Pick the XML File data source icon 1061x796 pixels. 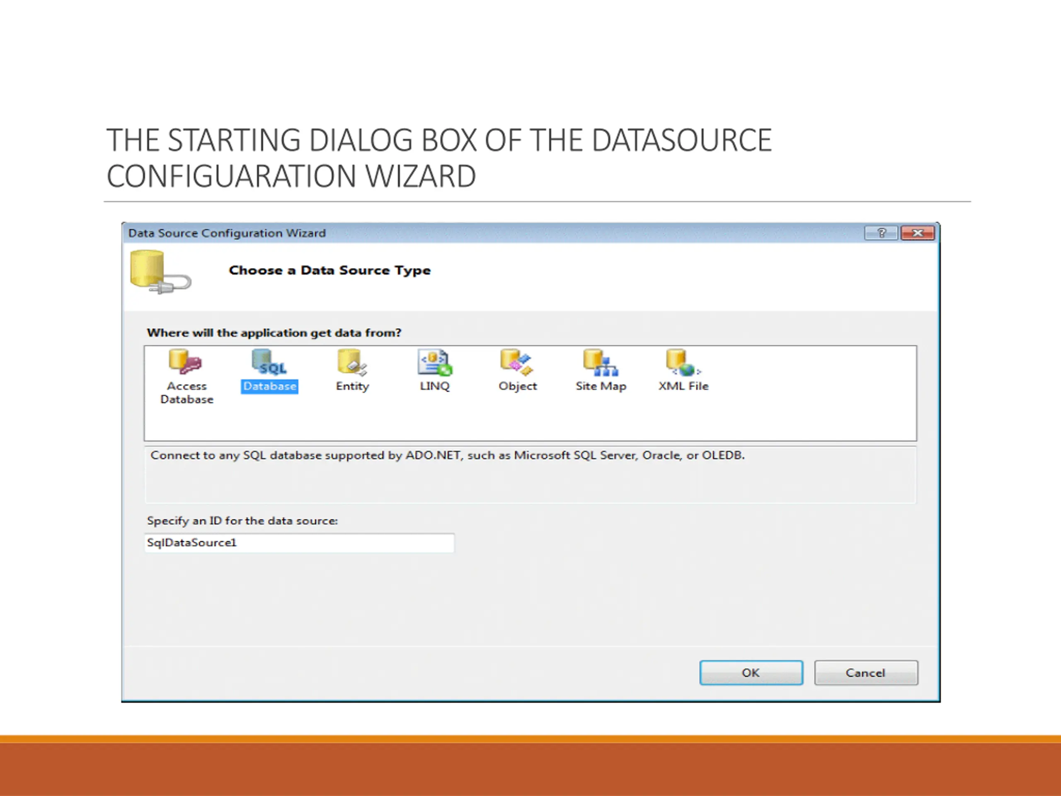[x=683, y=362]
